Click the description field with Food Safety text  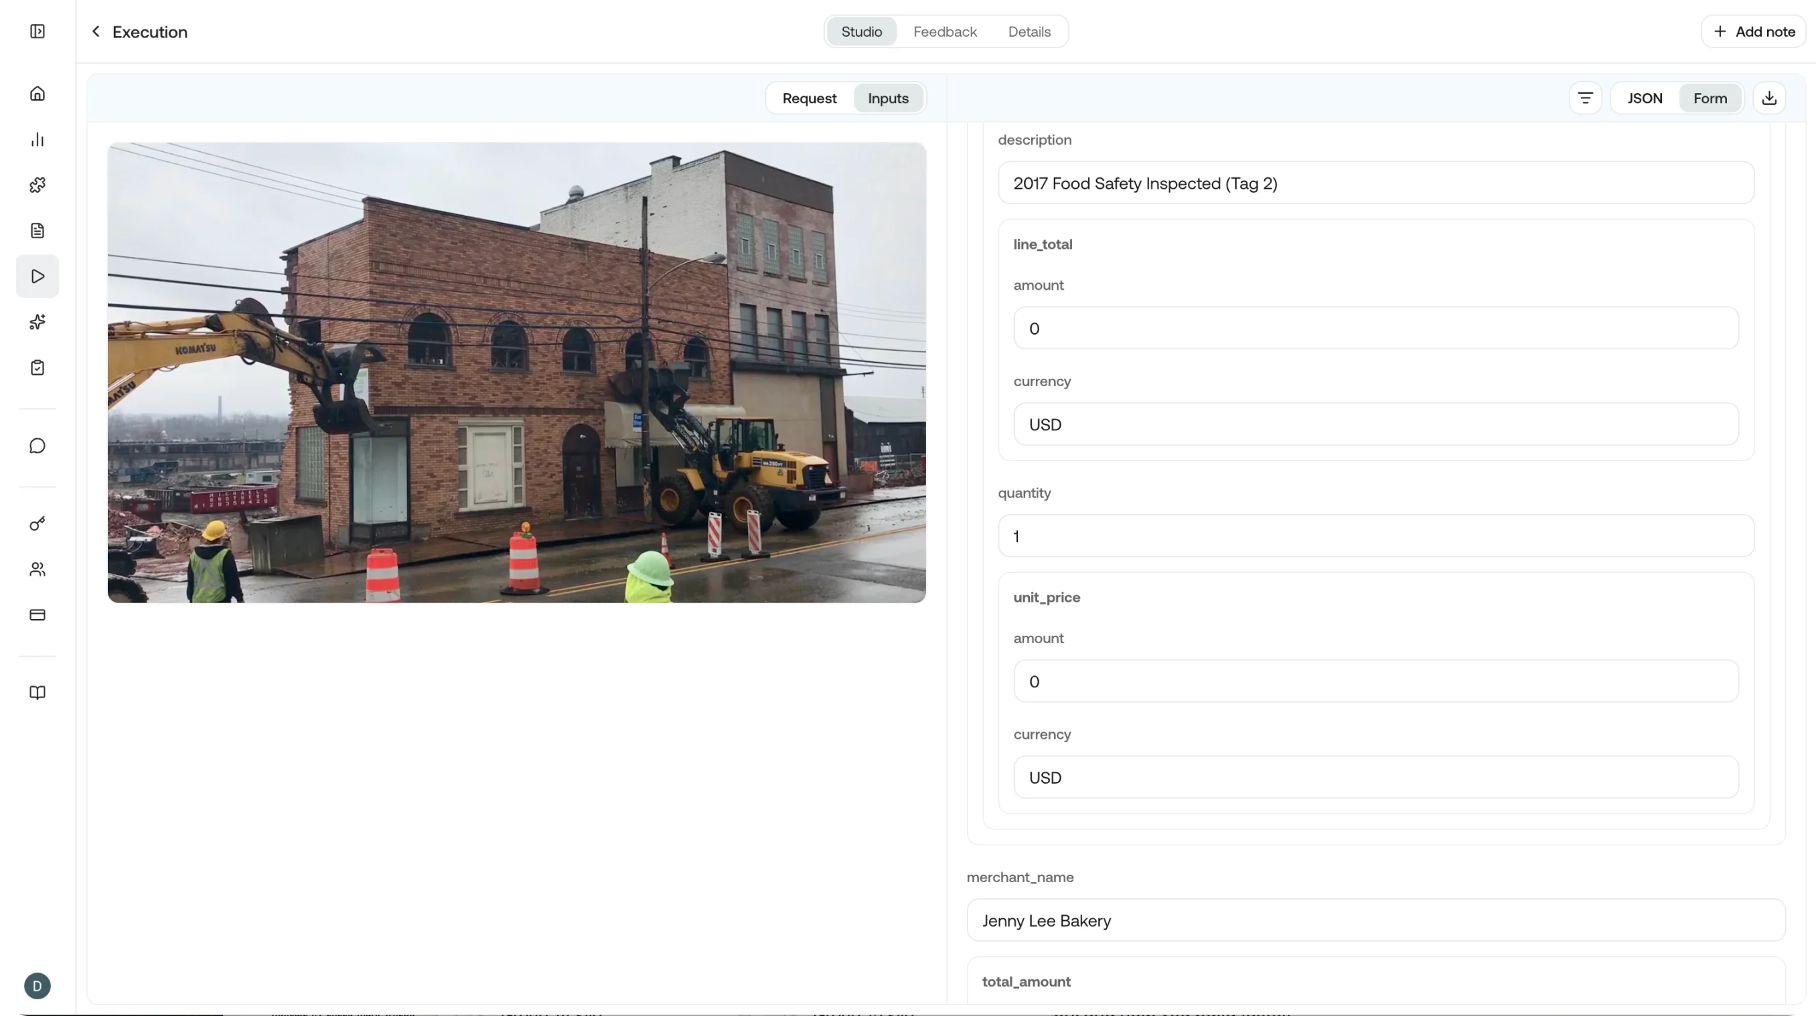tap(1376, 183)
